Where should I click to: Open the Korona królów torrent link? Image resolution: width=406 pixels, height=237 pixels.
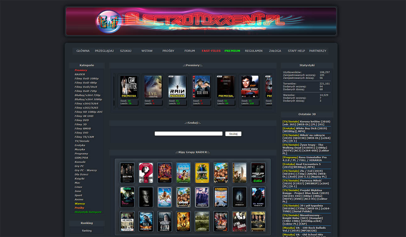coord(306,123)
